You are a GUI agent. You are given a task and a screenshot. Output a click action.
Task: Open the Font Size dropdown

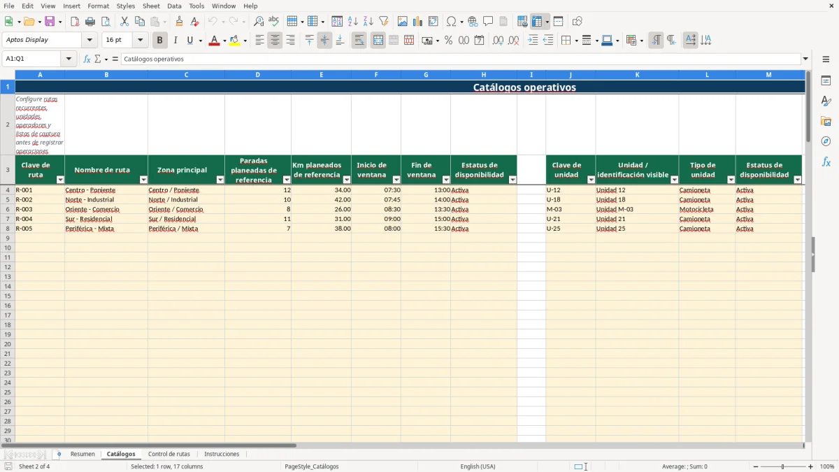coord(140,40)
